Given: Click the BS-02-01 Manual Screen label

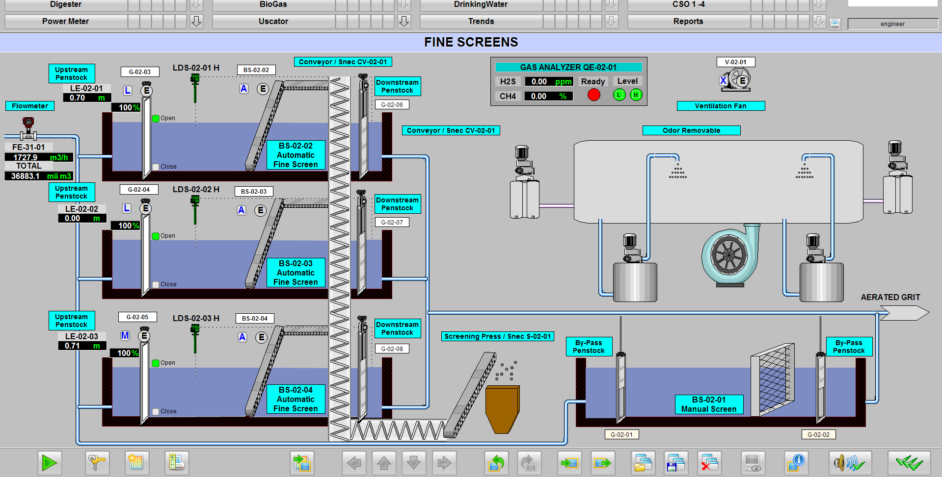Looking at the screenshot, I should point(708,404).
